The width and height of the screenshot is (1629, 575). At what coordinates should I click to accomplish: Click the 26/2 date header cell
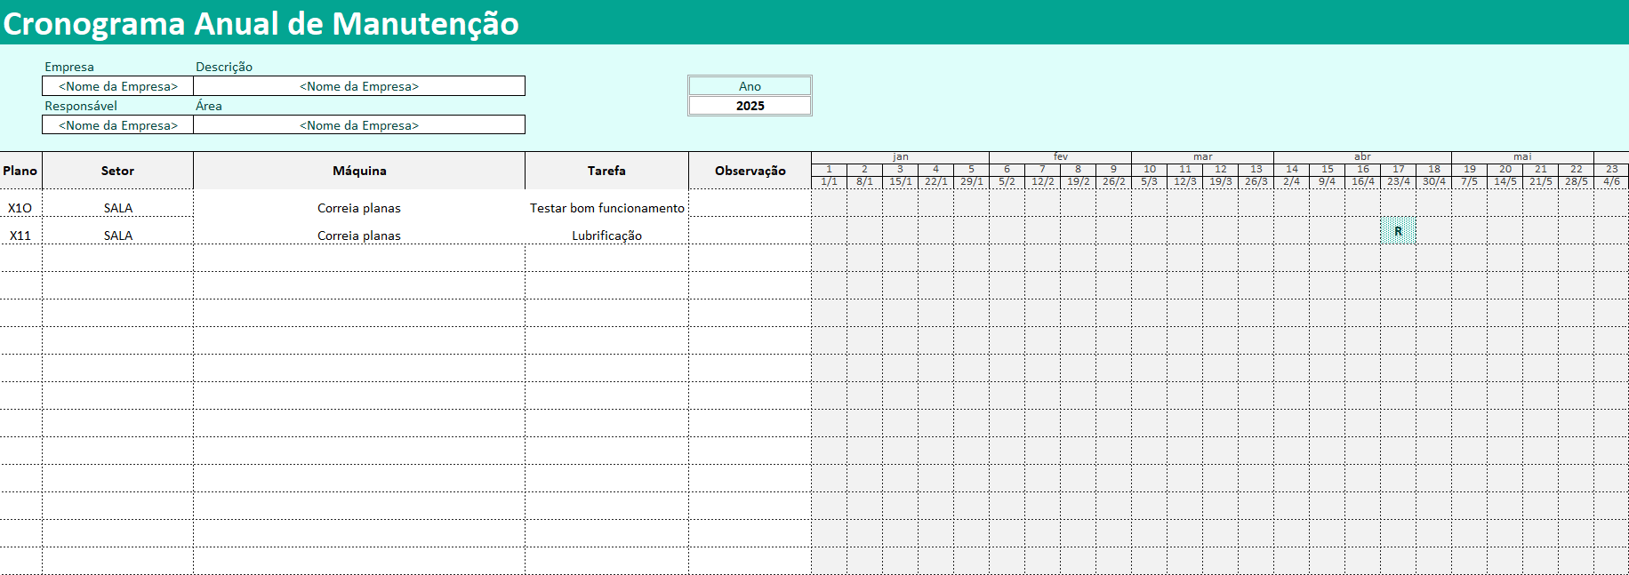(1113, 181)
